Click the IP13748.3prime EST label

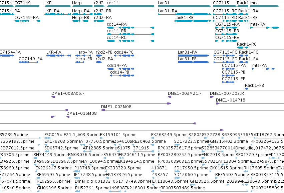[x=89, y=168]
